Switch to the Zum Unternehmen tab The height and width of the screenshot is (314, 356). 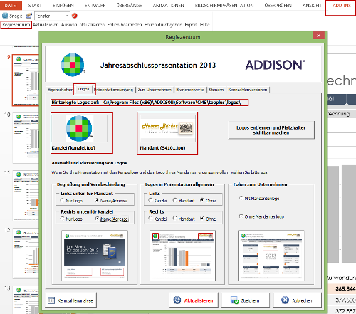[155, 90]
